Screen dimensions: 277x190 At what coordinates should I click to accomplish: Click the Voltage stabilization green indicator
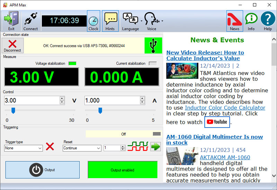(x=72, y=63)
